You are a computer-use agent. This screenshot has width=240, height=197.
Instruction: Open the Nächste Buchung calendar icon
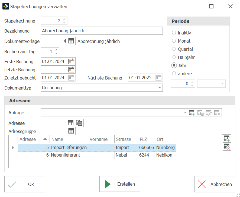tap(158, 78)
